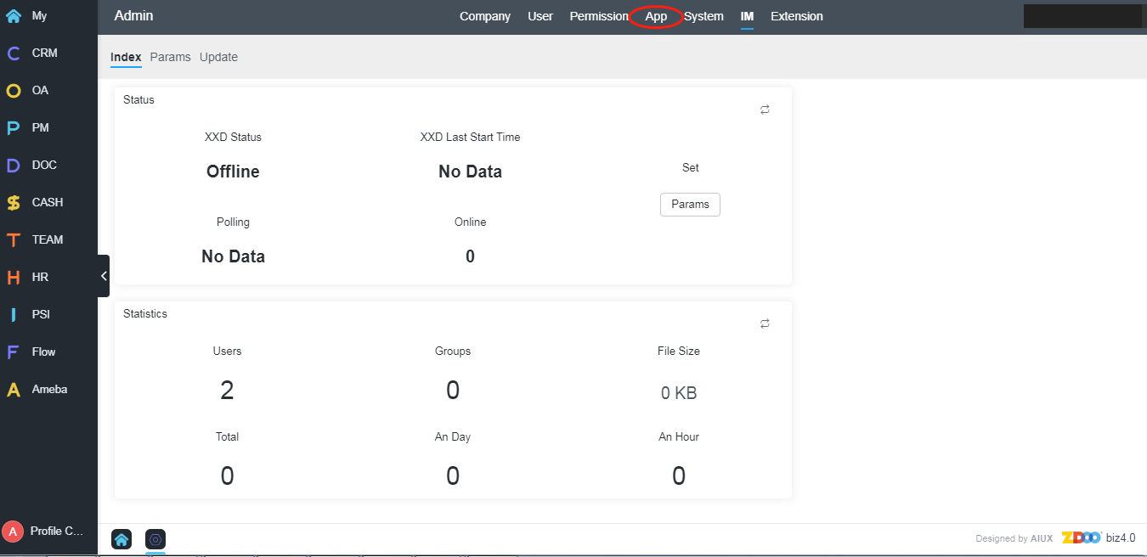This screenshot has width=1147, height=557.
Task: Open the PM module icon
Action: (14, 127)
